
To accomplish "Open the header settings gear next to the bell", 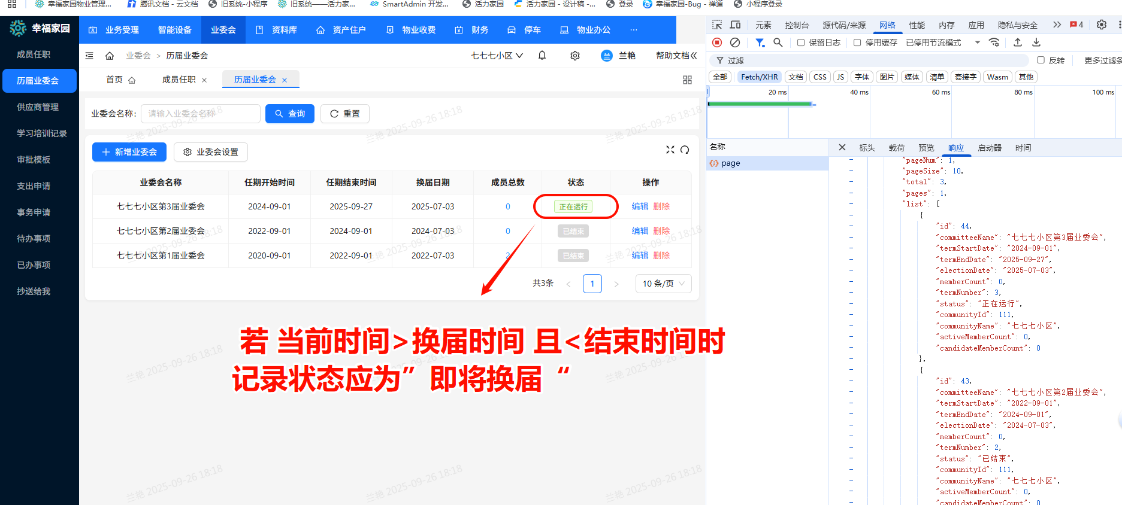I will (575, 56).
